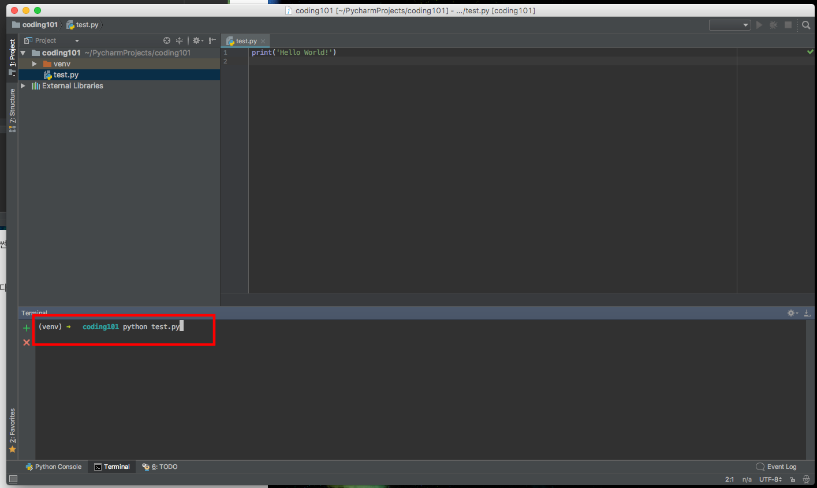
Task: Open Terminal panel gear settings
Action: pyautogui.click(x=792, y=313)
